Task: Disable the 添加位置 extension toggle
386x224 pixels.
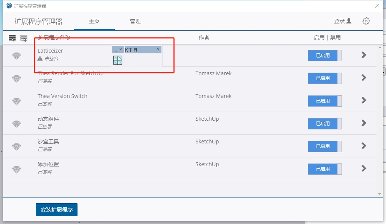Action: [325, 169]
